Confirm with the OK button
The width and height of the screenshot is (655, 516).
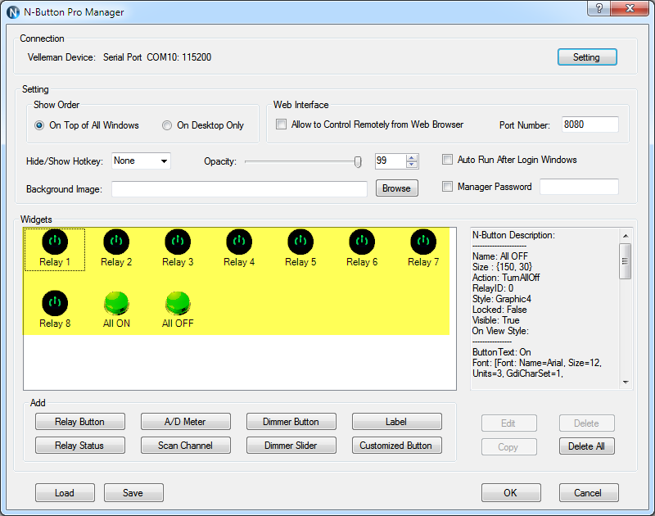[x=511, y=493]
